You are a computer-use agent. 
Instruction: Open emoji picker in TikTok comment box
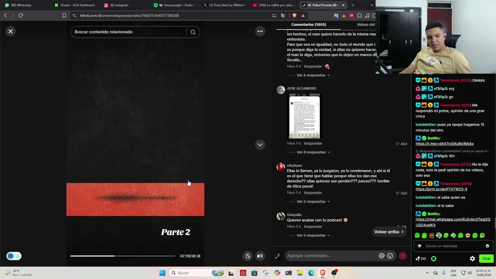pos(390,256)
